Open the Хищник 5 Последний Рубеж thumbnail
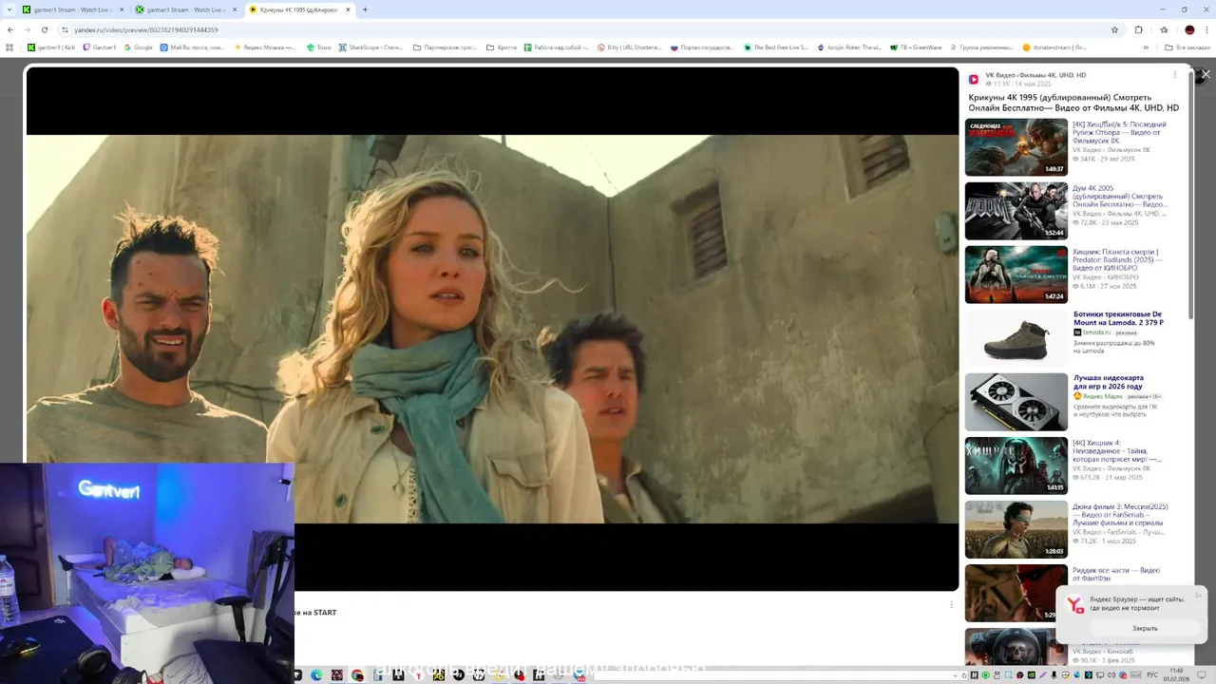 click(x=1016, y=147)
